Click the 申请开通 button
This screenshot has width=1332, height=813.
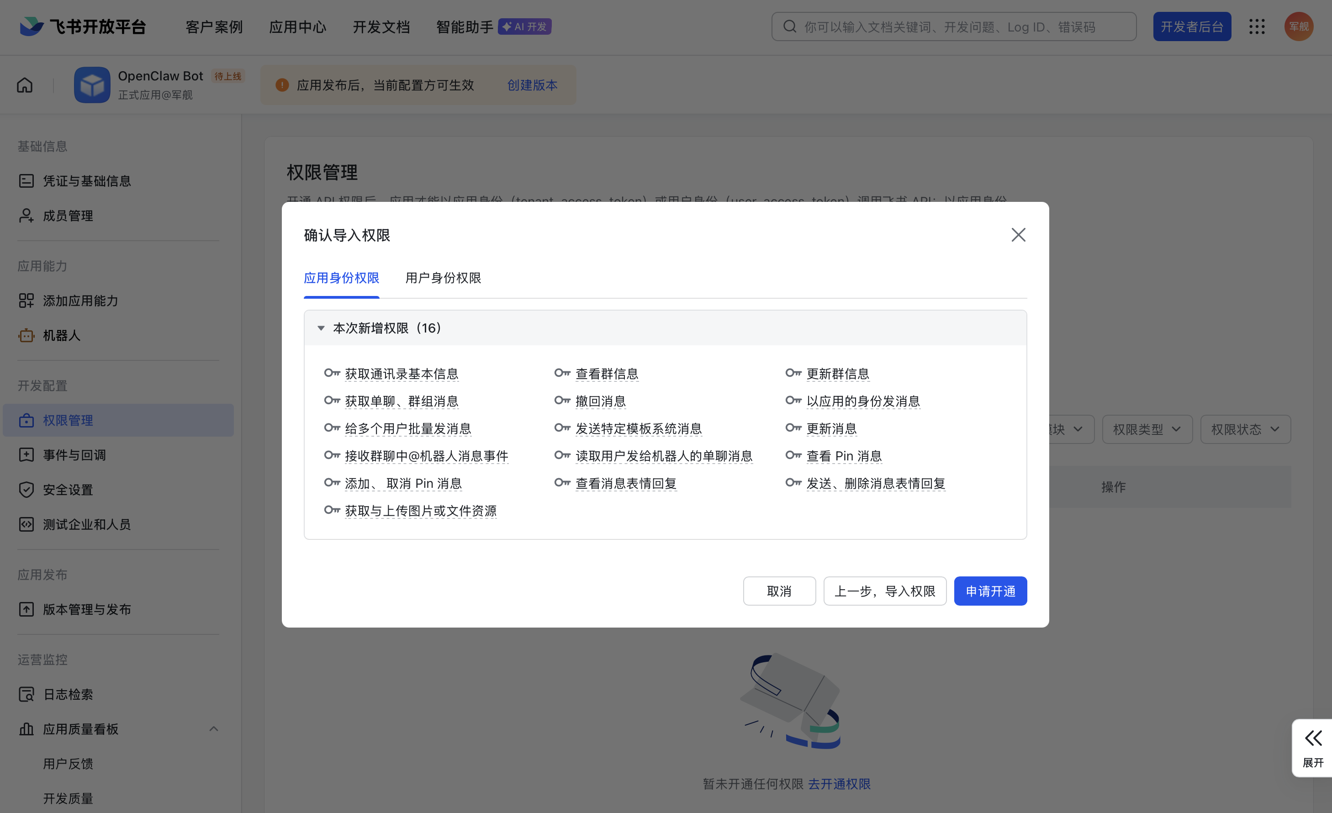[990, 591]
